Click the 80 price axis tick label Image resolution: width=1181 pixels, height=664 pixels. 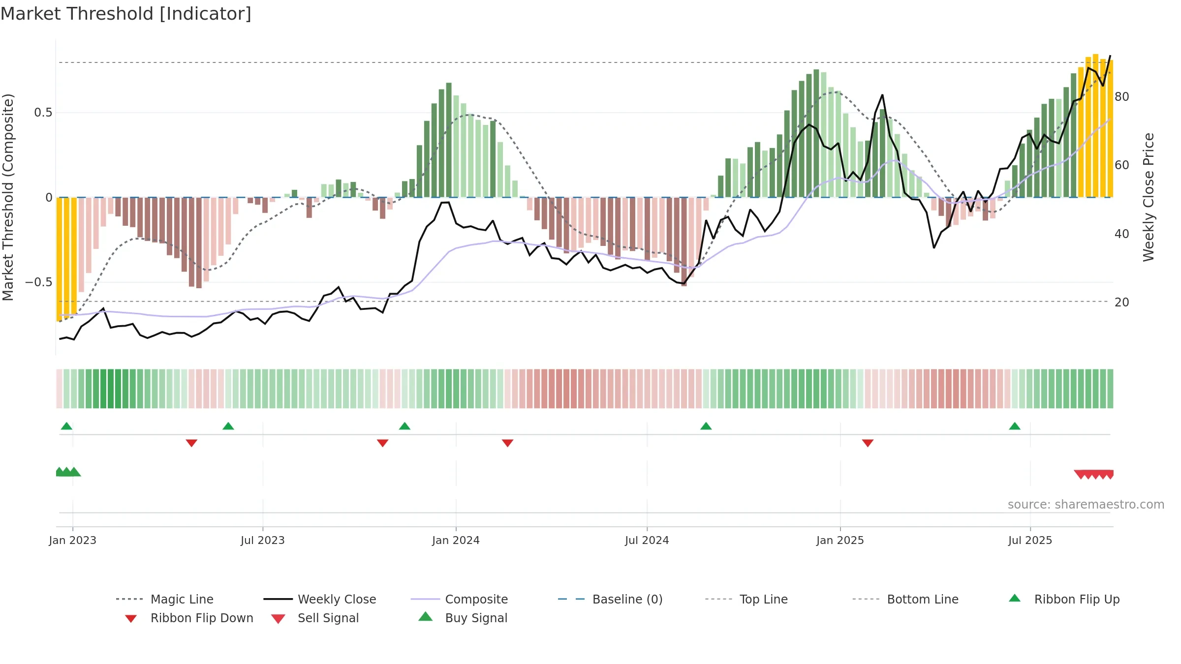[x=1122, y=96]
